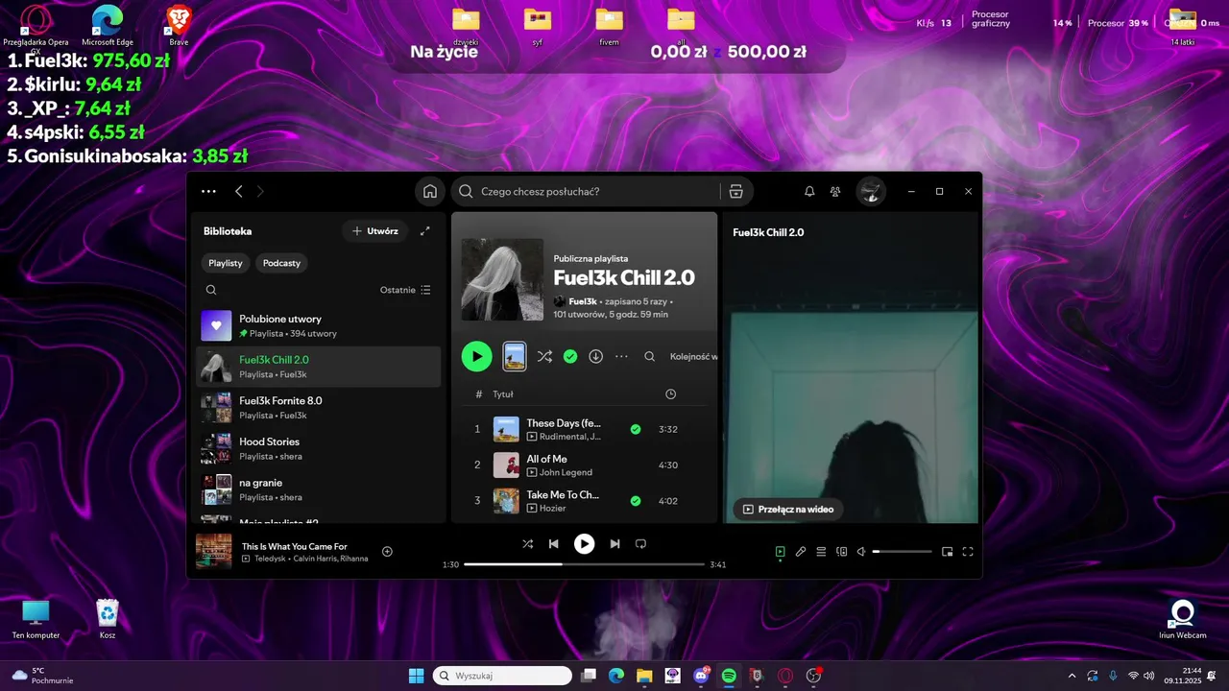Image resolution: width=1229 pixels, height=691 pixels.
Task: Toggle repeat in the player bar
Action: [x=640, y=543]
